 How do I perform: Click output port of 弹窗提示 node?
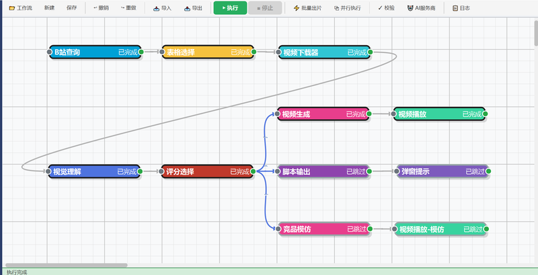(x=488, y=171)
